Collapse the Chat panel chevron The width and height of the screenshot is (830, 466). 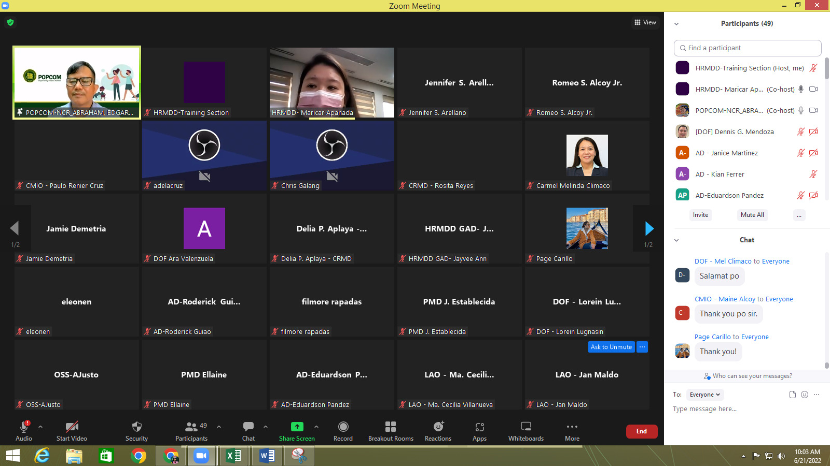[676, 240]
